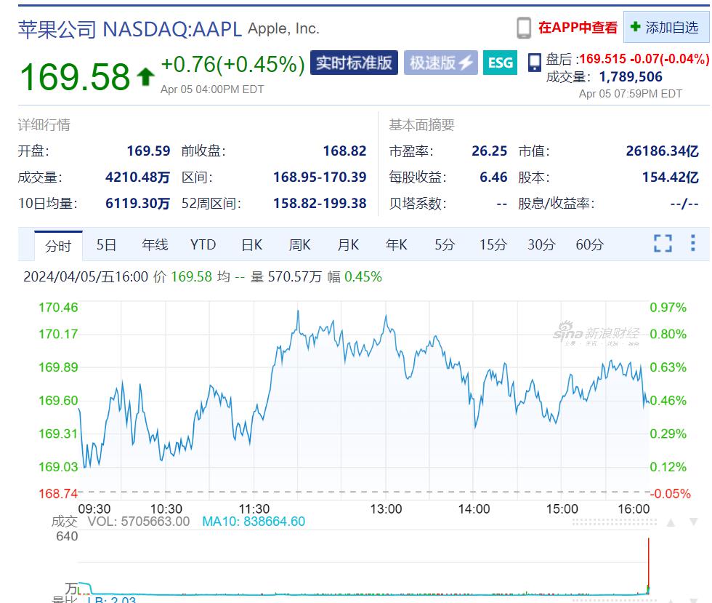Open the YTD chart view

[203, 245]
